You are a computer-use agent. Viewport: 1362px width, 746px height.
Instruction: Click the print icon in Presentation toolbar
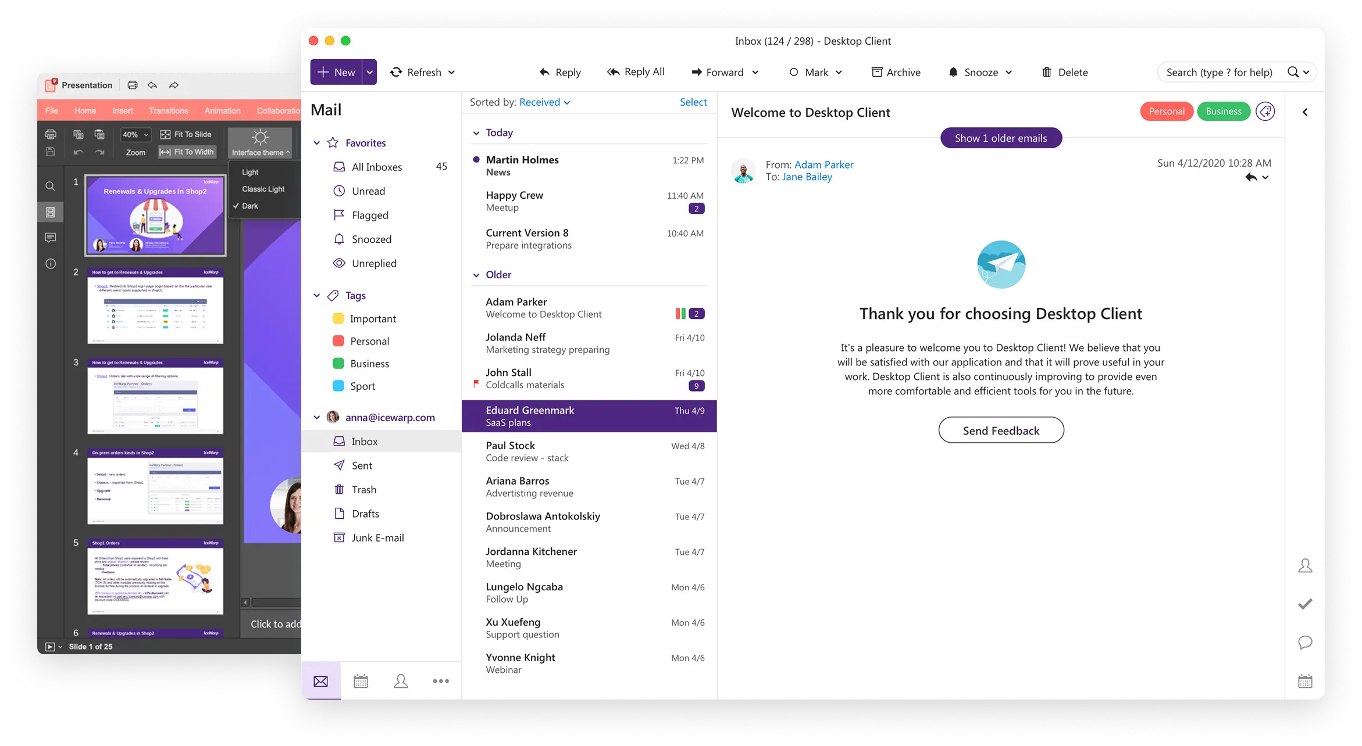pyautogui.click(x=133, y=85)
